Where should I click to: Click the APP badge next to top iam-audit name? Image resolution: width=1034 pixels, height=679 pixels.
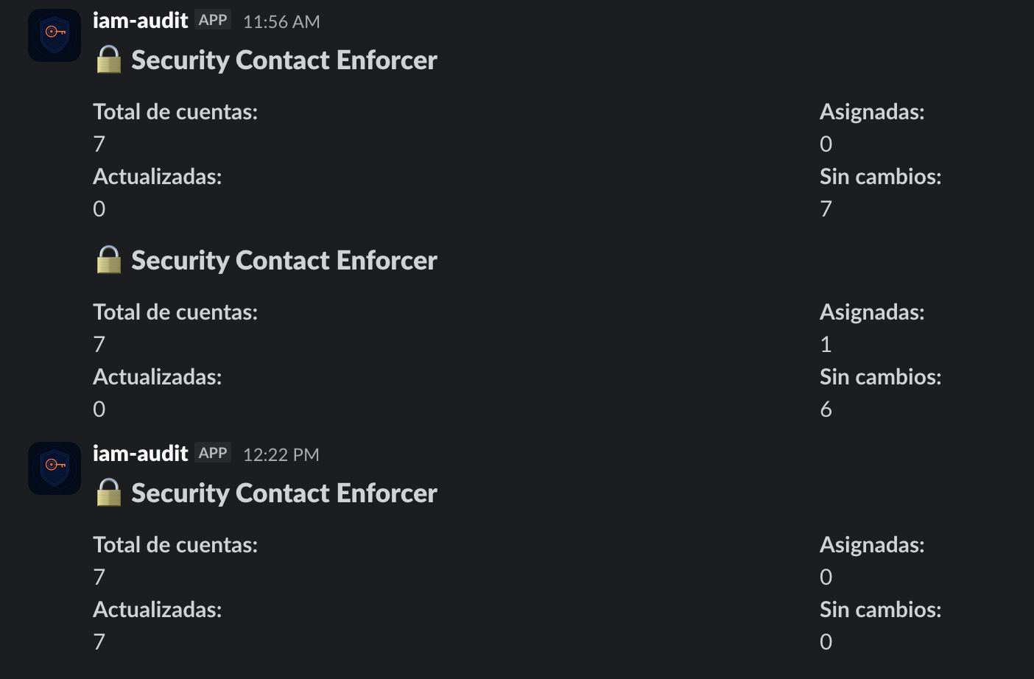(211, 19)
